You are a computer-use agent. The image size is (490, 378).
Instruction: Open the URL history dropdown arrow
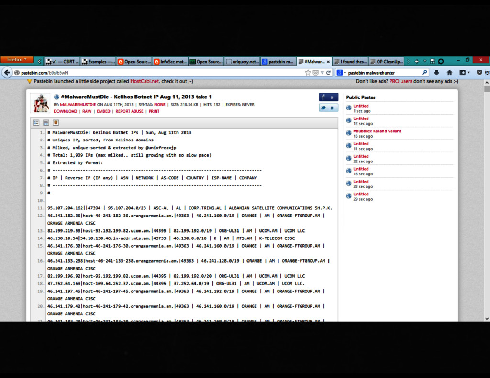point(322,73)
